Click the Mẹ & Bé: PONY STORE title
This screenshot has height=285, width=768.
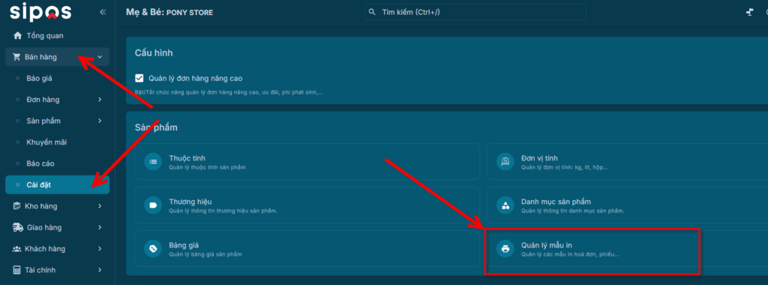[169, 12]
